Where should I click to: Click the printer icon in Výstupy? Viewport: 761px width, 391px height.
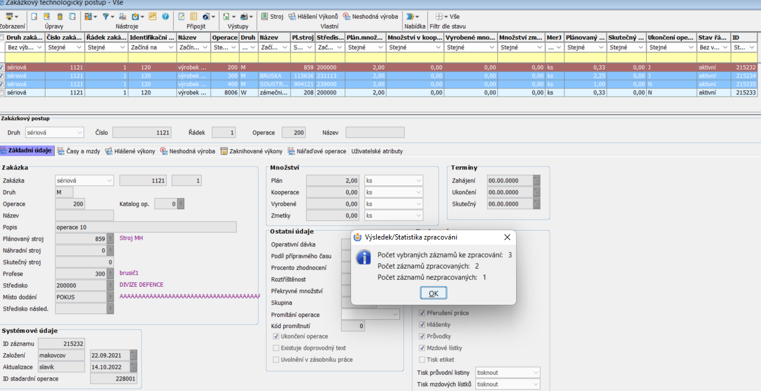point(244,16)
